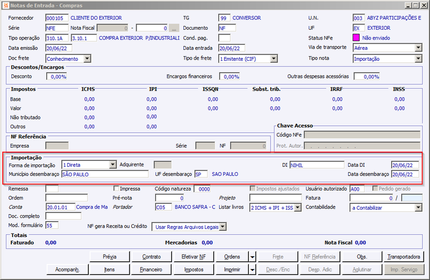The height and width of the screenshot is (280, 430).
Task: Open the Itens button
Action: [x=109, y=269]
